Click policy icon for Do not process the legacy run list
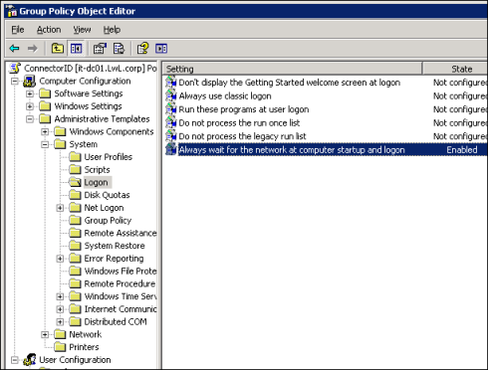 coord(171,136)
